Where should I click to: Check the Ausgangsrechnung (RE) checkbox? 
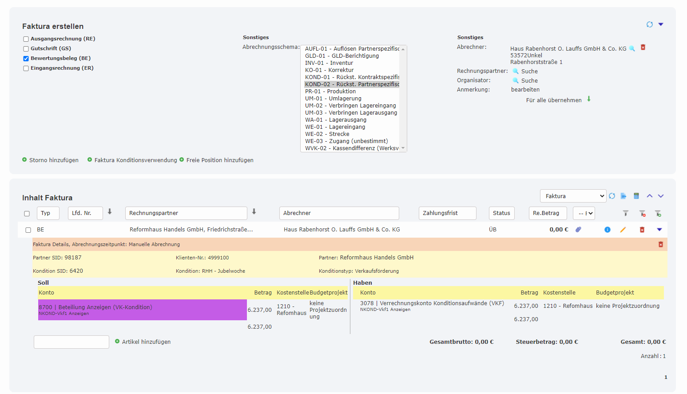[x=26, y=39]
